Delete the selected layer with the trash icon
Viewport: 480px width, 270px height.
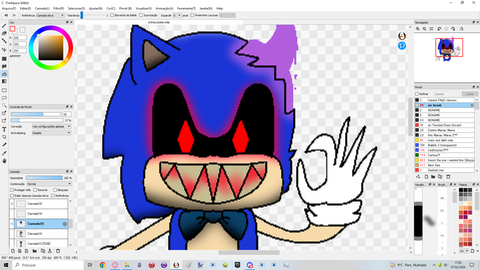[58, 251]
